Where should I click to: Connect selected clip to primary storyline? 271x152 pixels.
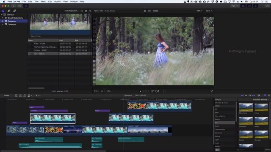click(x=16, y=95)
